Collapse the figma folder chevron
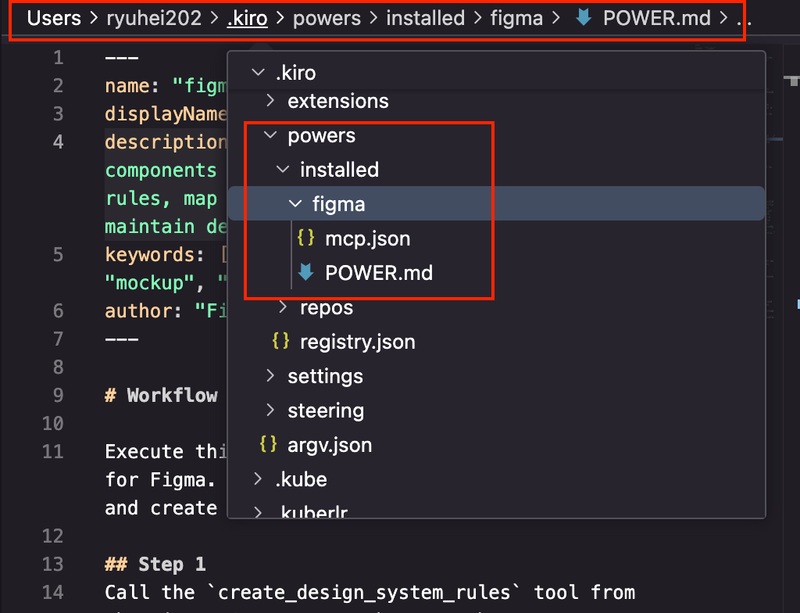Viewport: 800px width, 613px height. coord(295,204)
